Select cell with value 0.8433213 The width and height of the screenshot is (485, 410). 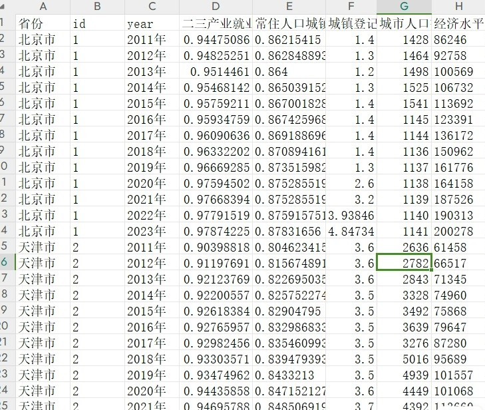[289, 375]
